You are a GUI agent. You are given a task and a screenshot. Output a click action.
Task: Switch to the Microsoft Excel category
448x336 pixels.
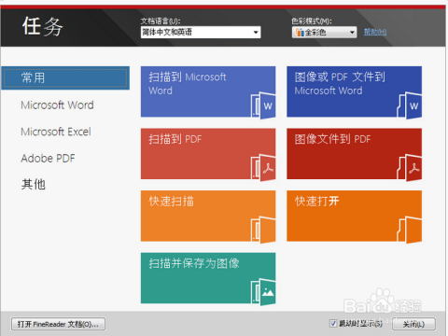point(56,132)
